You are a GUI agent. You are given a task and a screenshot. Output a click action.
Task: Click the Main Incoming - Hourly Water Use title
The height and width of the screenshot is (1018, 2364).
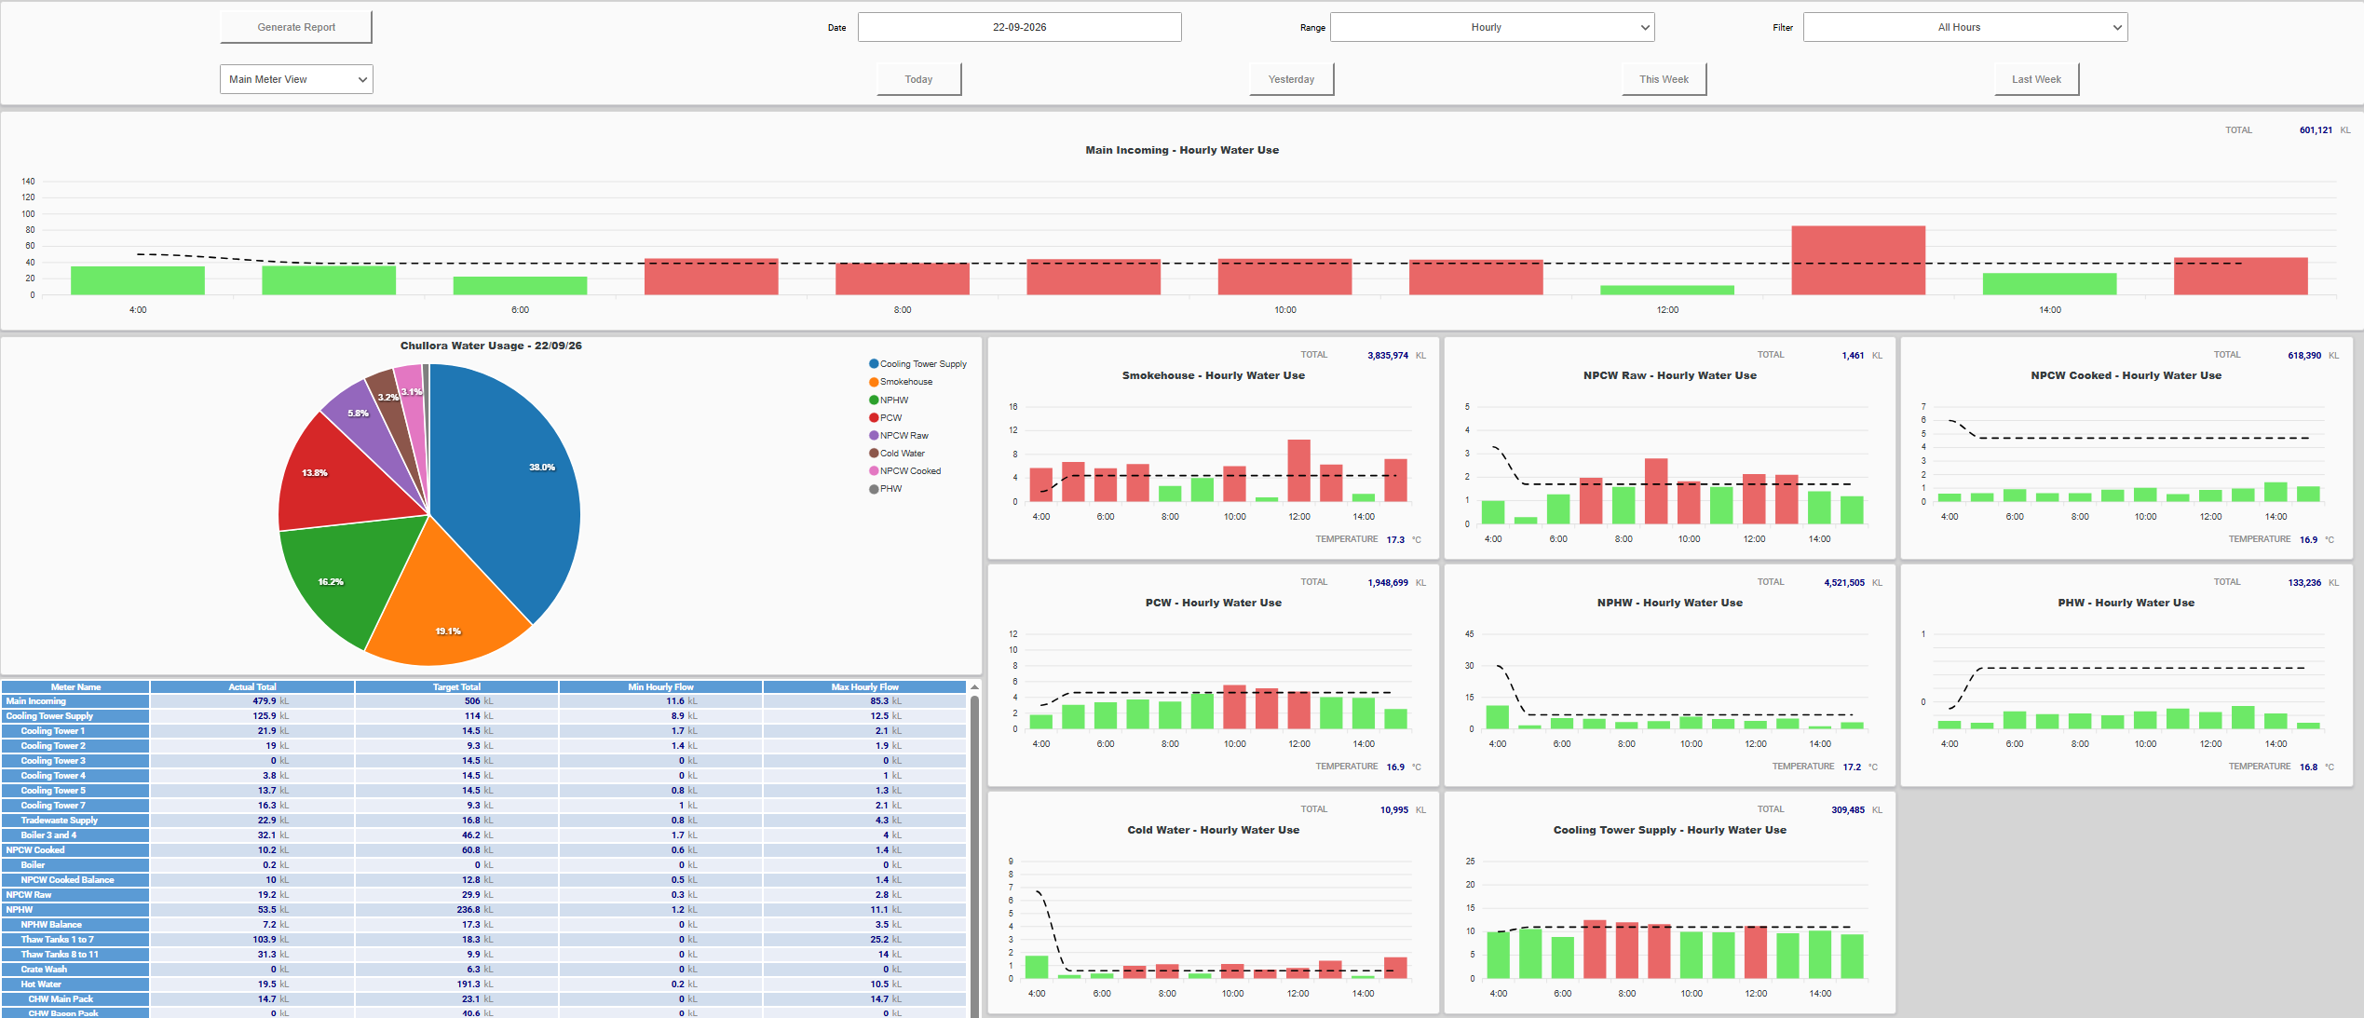pyautogui.click(x=1182, y=150)
